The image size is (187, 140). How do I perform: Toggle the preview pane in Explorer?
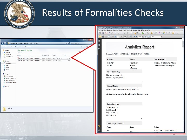pyautogui.click(x=87, y=47)
